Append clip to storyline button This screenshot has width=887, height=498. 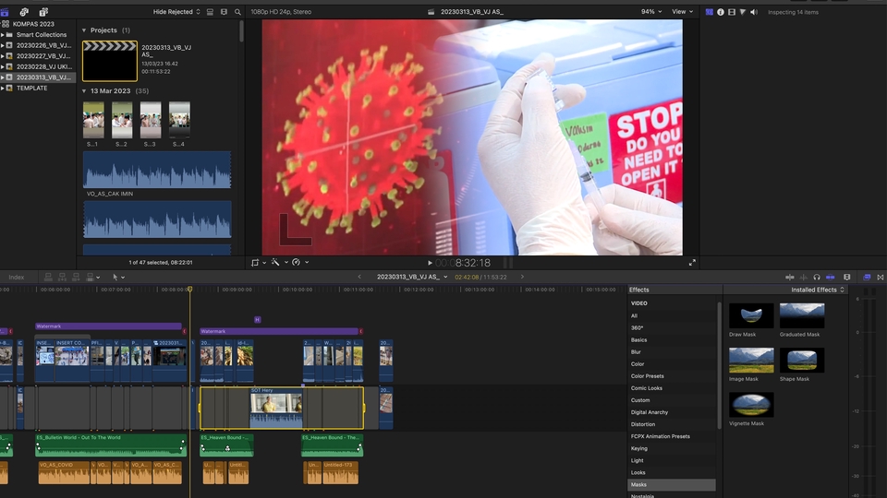click(76, 278)
